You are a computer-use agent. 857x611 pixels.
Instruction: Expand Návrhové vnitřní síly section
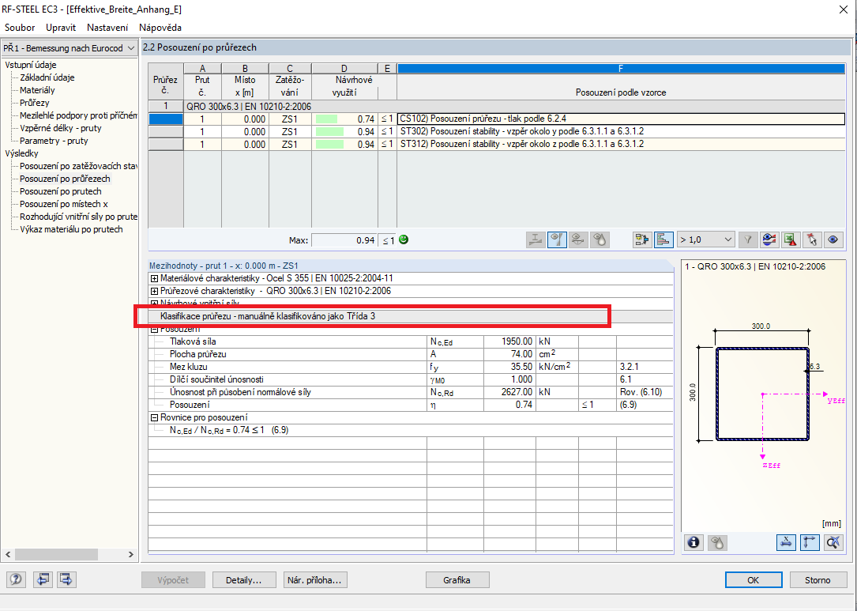[x=154, y=303]
